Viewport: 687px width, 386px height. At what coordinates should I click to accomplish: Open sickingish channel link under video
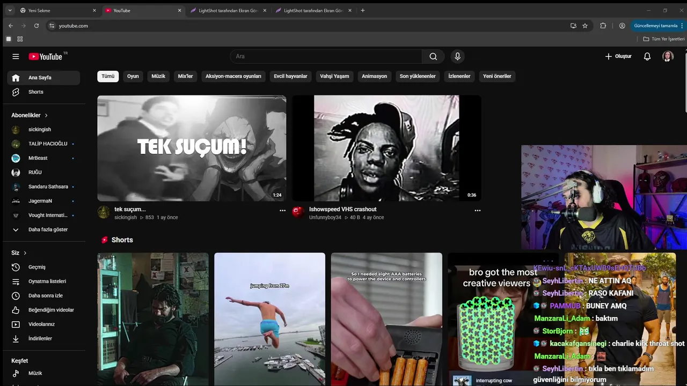126,218
